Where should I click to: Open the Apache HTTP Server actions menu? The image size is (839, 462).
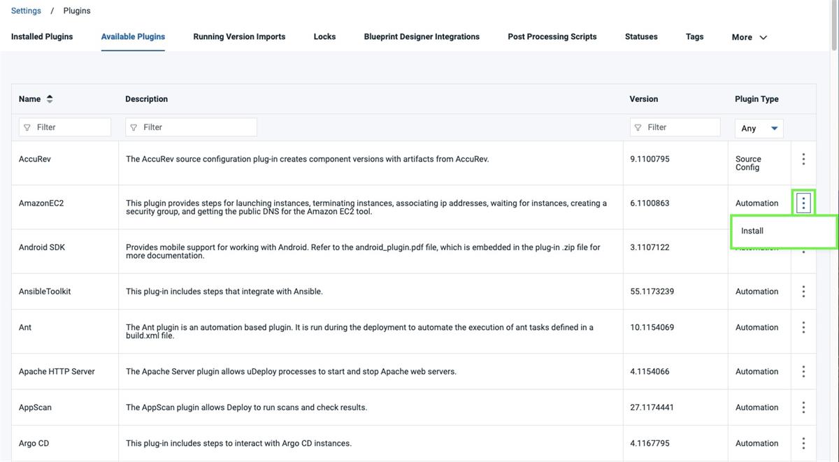click(x=803, y=371)
